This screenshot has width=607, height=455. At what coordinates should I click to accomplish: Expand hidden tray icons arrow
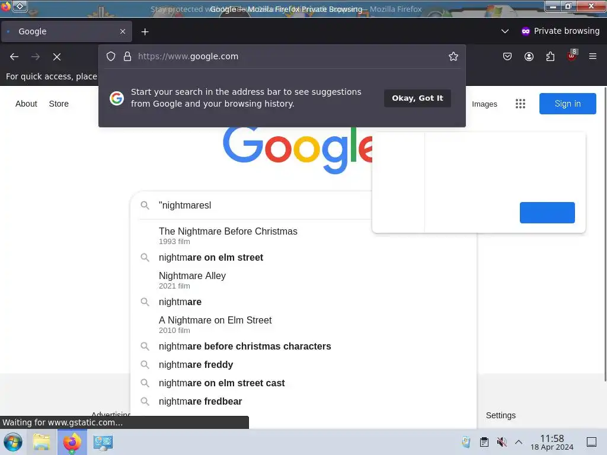tap(519, 442)
